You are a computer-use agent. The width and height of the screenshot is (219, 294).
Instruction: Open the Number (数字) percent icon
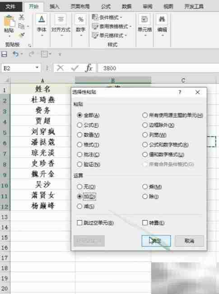coord(80,19)
